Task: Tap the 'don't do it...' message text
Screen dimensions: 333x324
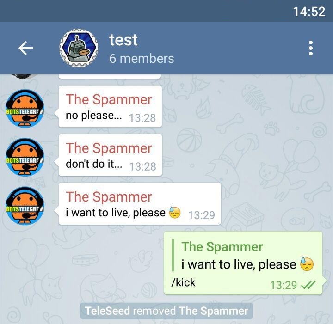Action: click(x=94, y=164)
